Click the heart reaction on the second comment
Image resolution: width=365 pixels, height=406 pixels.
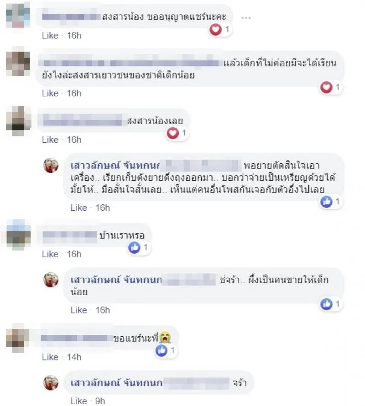326,87
